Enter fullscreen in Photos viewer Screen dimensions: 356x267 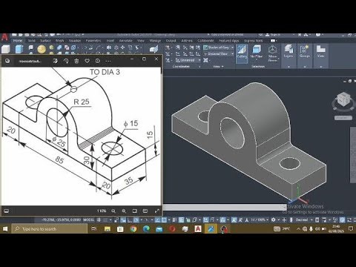[156, 211]
